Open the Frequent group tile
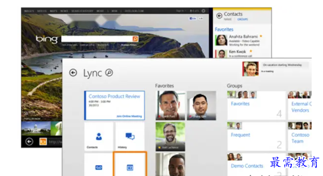Viewport: 323px width, 176px height. click(x=256, y=136)
